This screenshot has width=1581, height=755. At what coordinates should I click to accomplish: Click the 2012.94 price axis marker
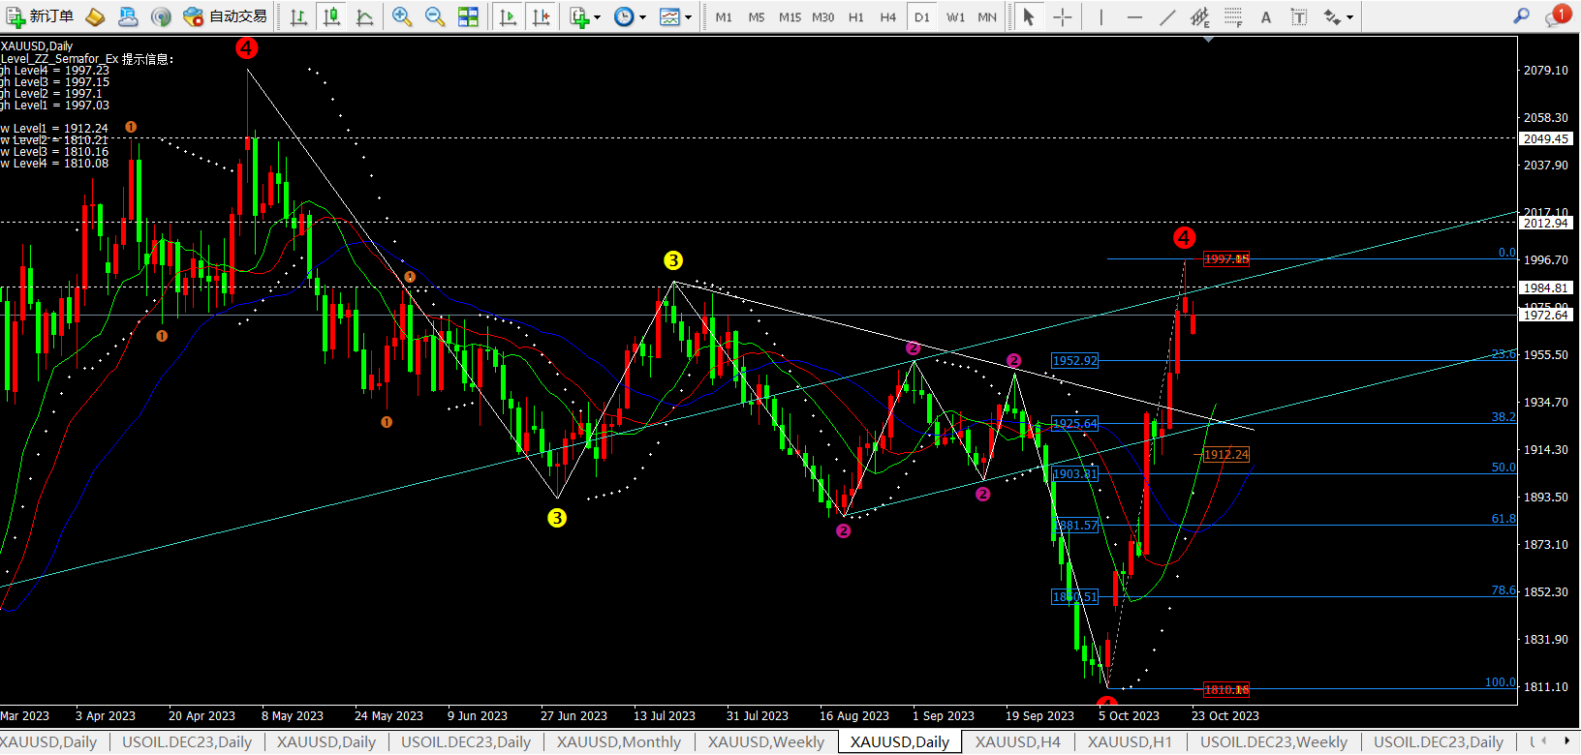(x=1546, y=224)
